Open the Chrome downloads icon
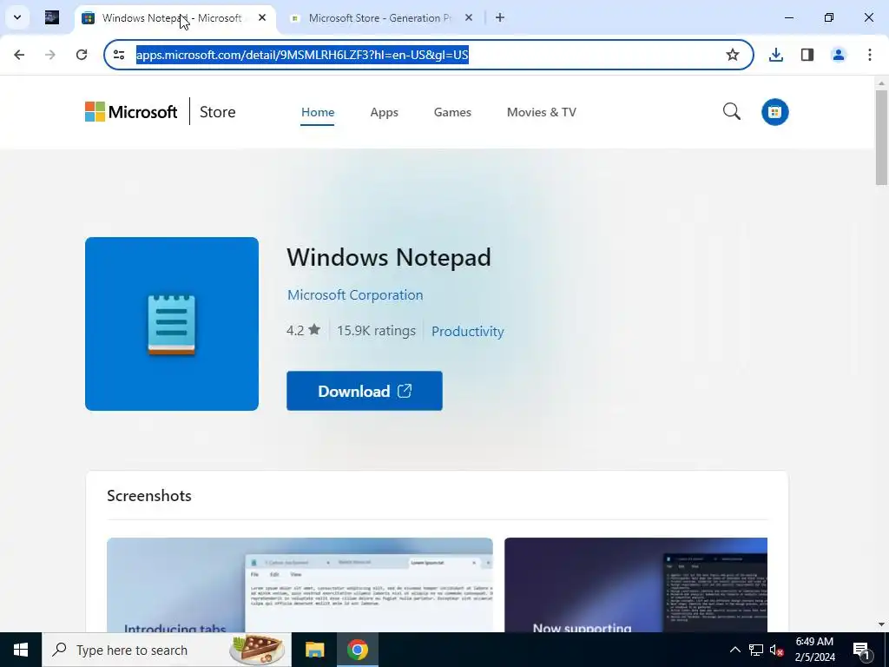The image size is (889, 667). tap(776, 55)
